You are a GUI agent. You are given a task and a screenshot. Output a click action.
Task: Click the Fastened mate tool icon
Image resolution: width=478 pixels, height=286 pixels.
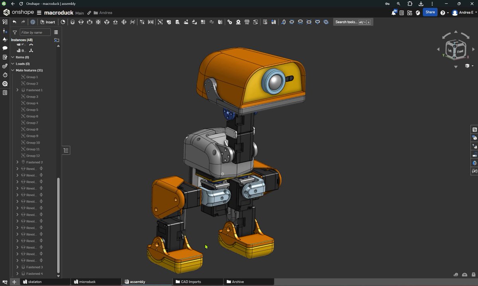pos(72,22)
